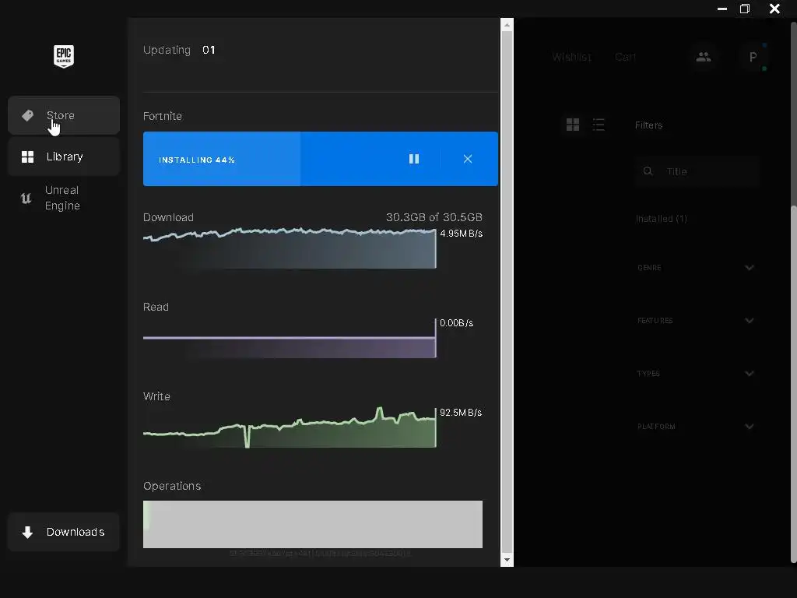Click the Installing 44% progress bar
The width and height of the screenshot is (797, 598).
[x=320, y=159]
